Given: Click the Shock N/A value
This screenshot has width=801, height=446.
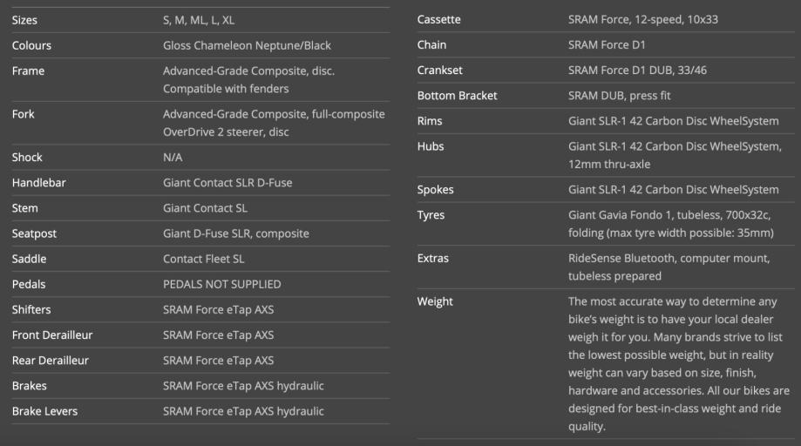Looking at the screenshot, I should [x=173, y=158].
